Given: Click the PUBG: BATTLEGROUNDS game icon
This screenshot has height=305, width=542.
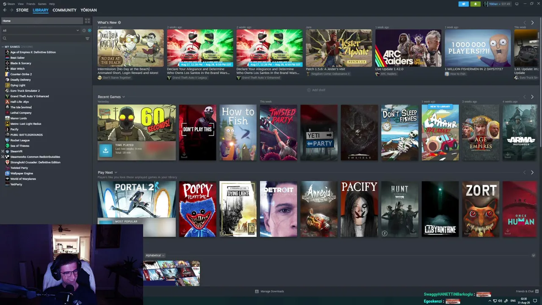Looking at the screenshot, I should (x=7, y=135).
